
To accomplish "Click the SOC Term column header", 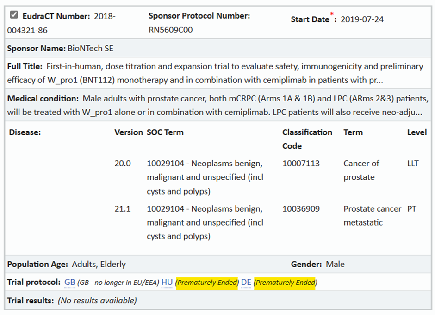I will pos(165,132).
